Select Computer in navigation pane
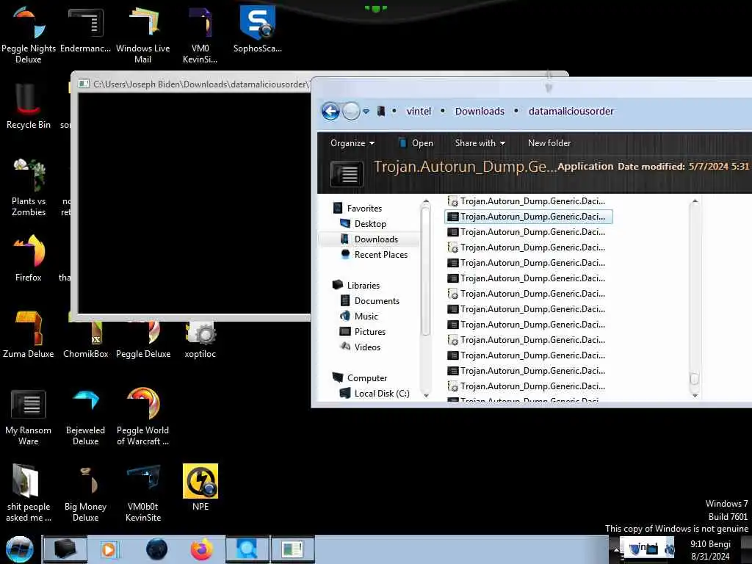 click(x=367, y=378)
